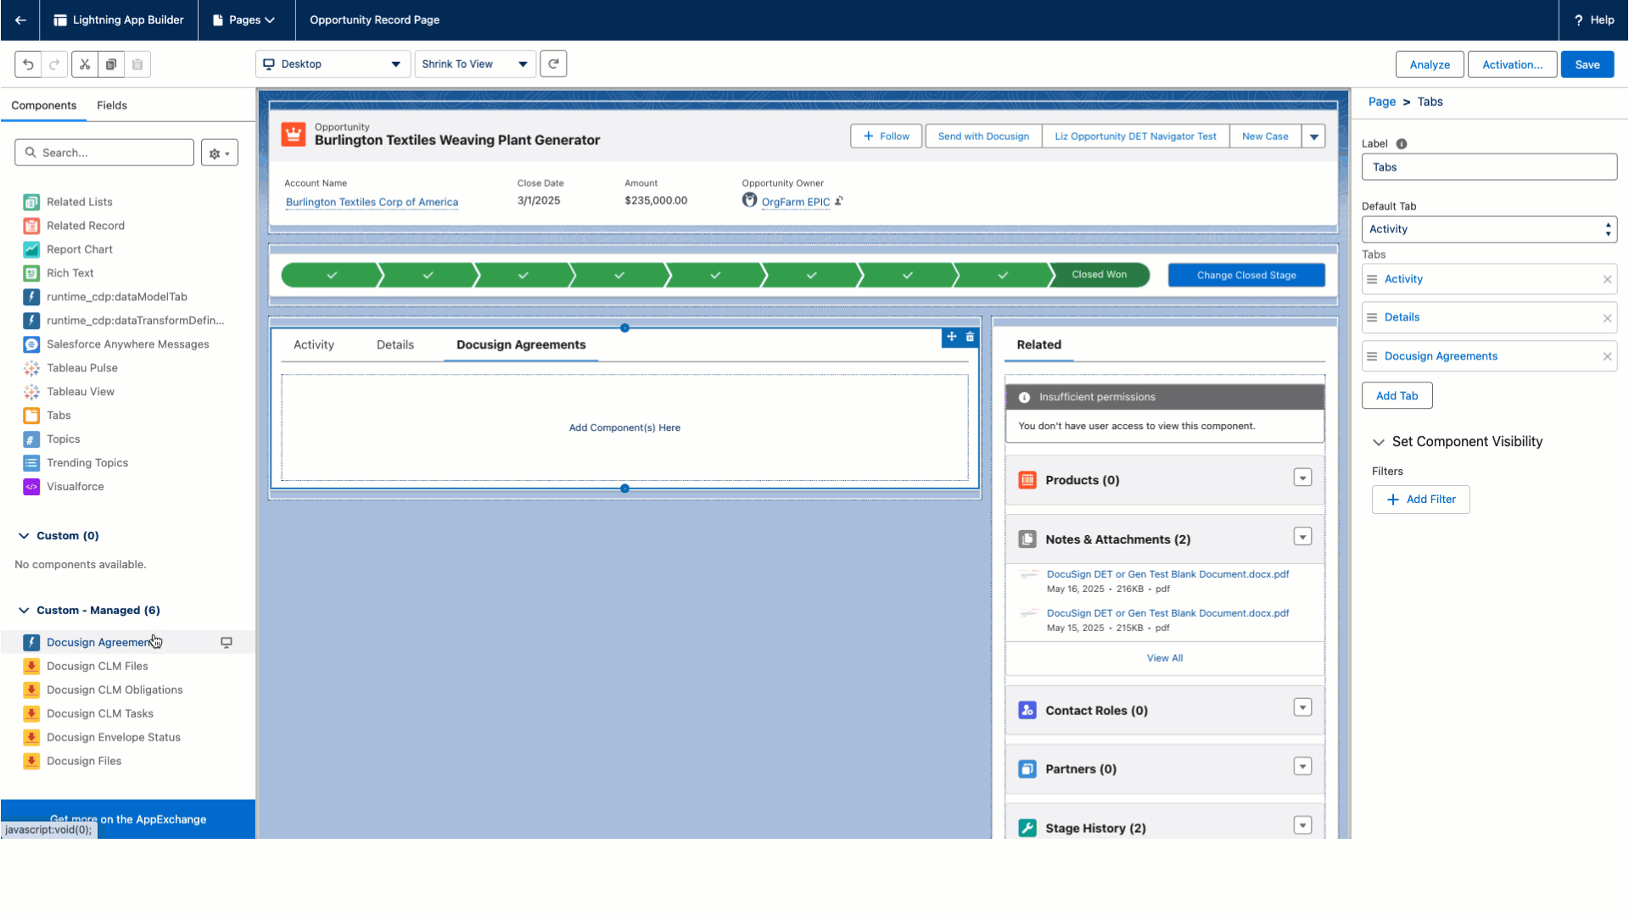Image resolution: width=1629 pixels, height=916 pixels.
Task: Remove the Details tab with its X
Action: coord(1607,317)
